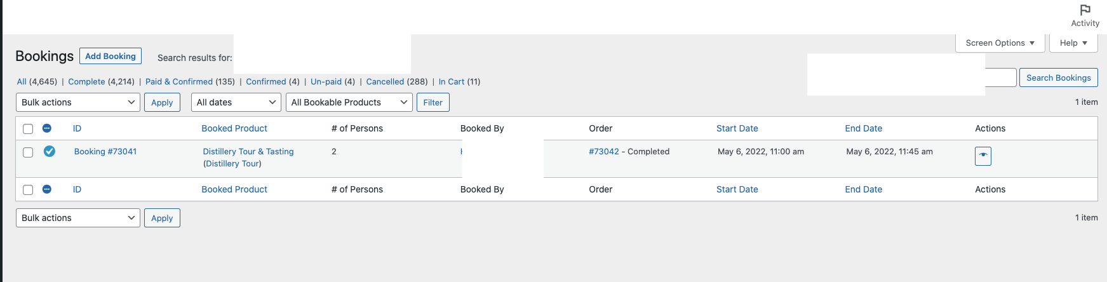This screenshot has width=1107, height=282.
Task: Click the footer status column icon
Action: click(x=47, y=189)
